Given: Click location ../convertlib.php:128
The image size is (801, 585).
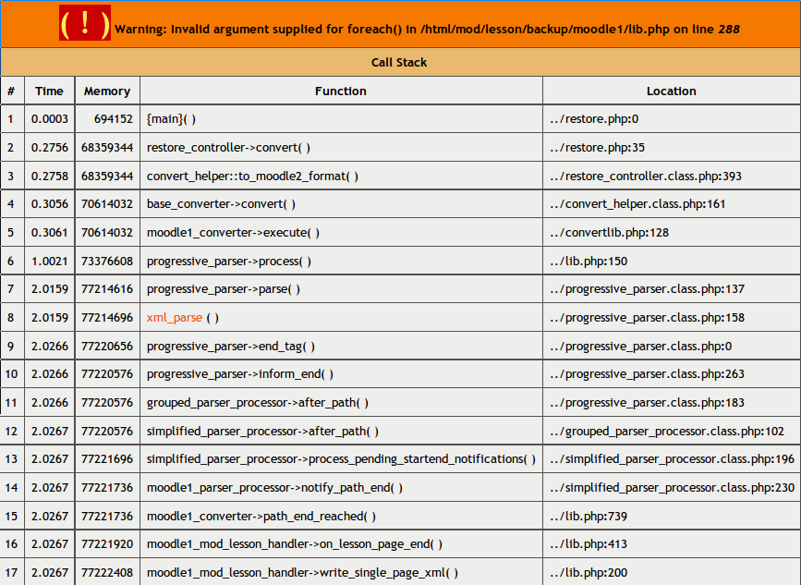Looking at the screenshot, I should [x=609, y=233].
